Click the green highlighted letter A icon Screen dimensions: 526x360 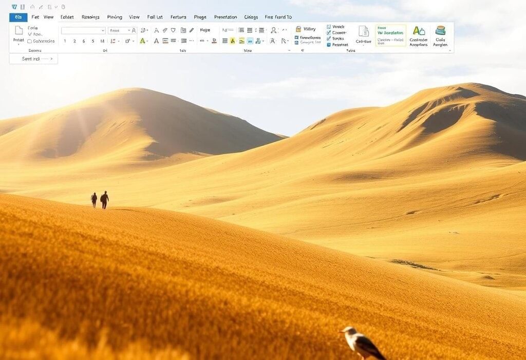(142, 41)
